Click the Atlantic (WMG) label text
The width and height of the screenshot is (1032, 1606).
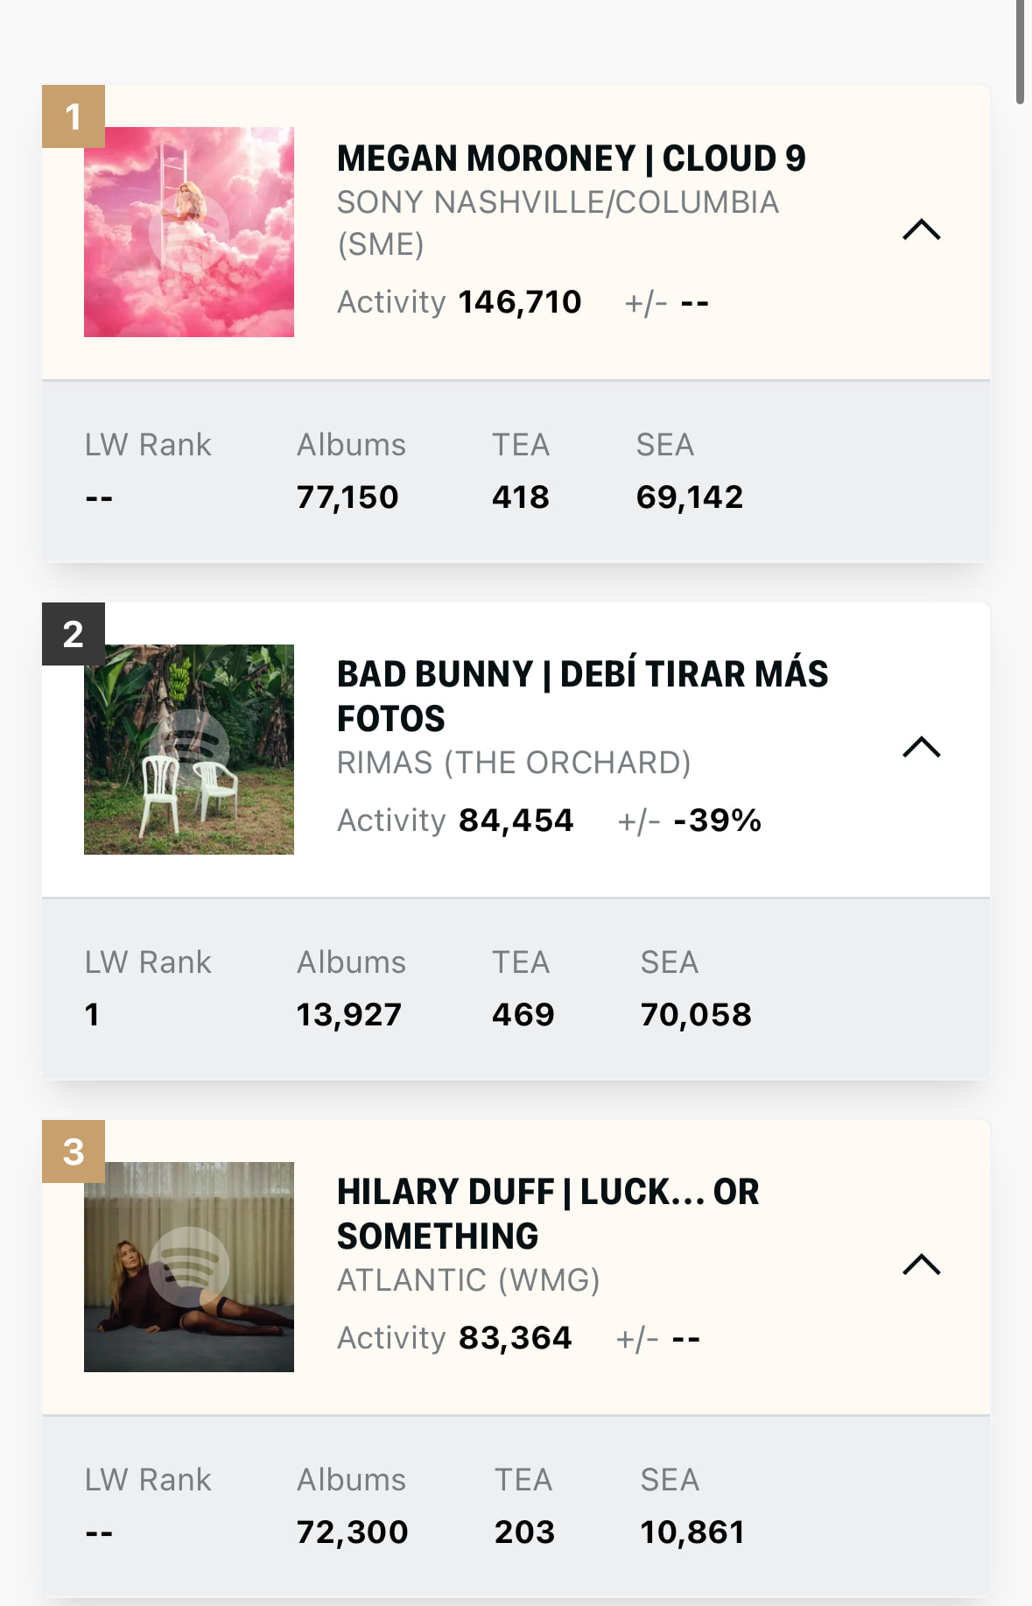468,1280
